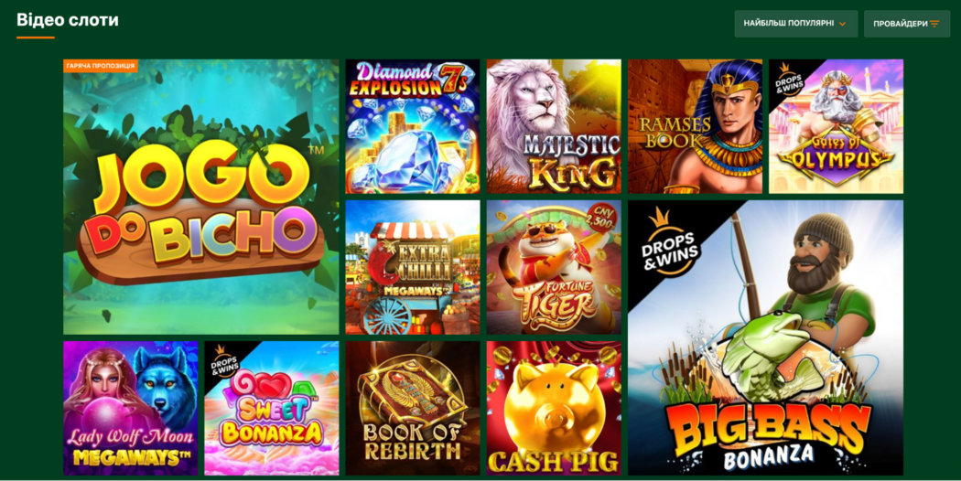Open Big Bass Bonanza game tile
961x481 pixels.
[765, 337]
